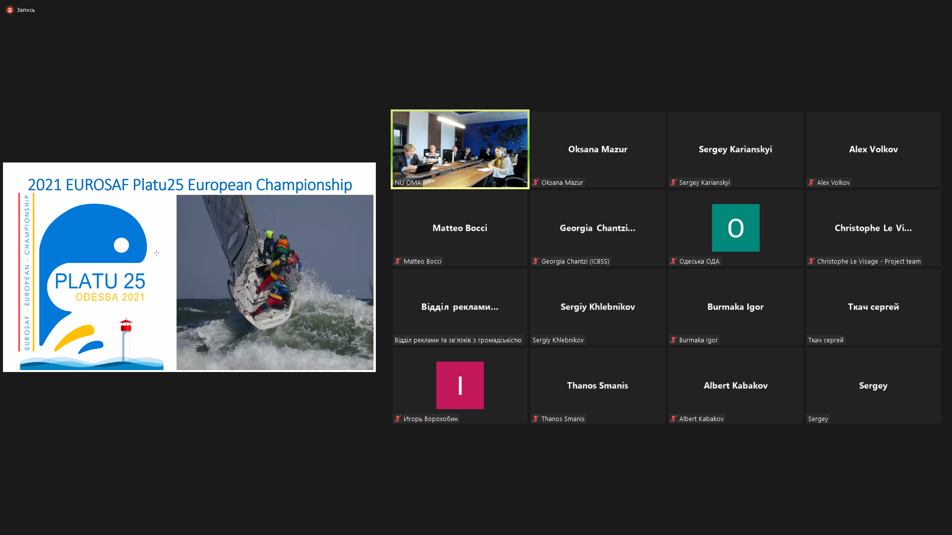Select the large "Відділ реклами..." truncated name
This screenshot has width=952, height=535.
pyautogui.click(x=460, y=307)
